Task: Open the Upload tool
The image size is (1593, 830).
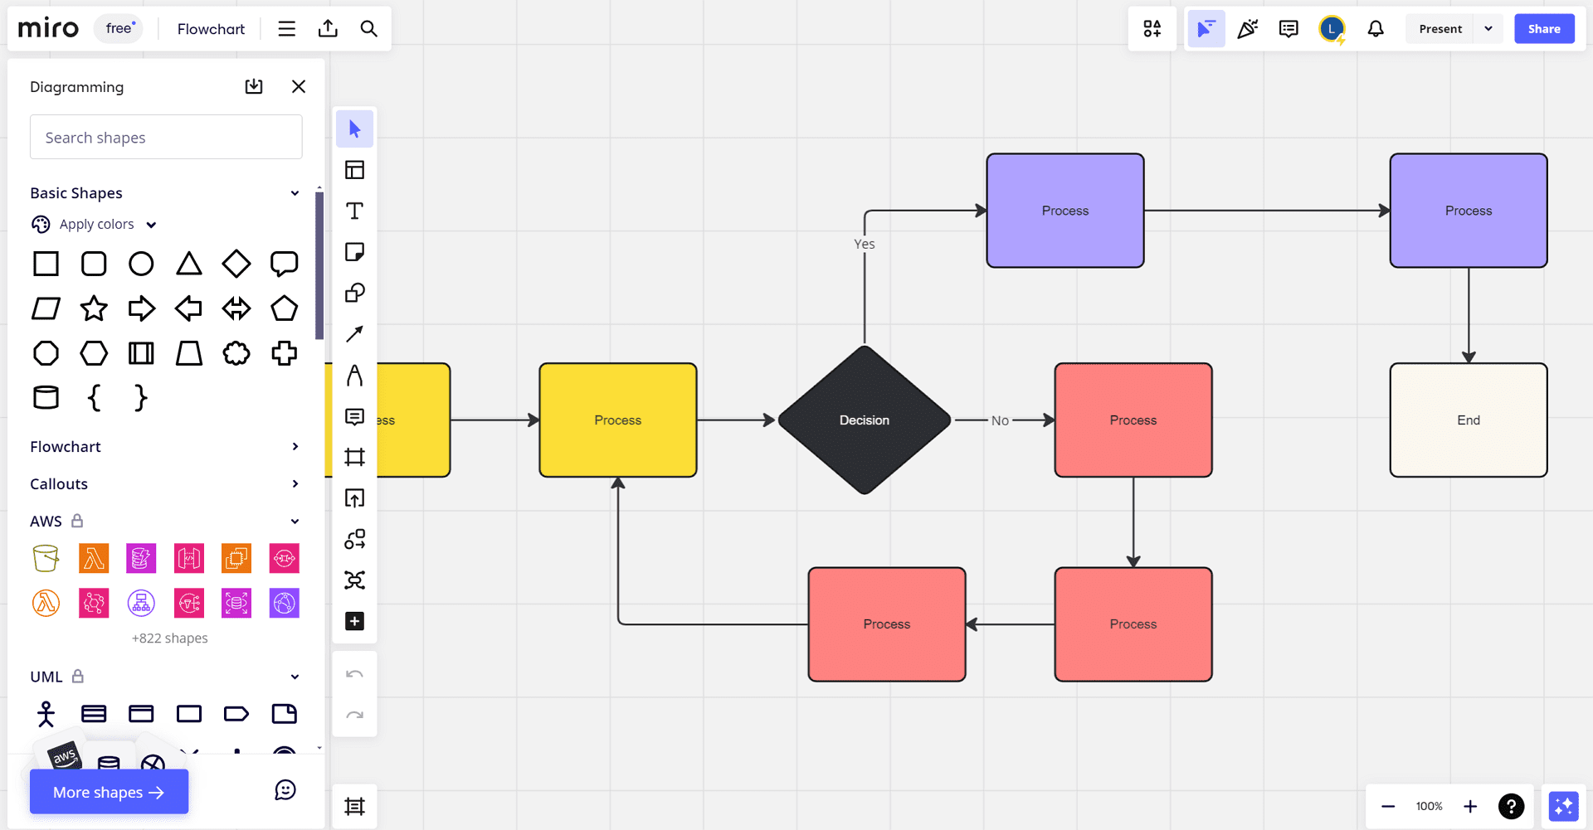Action: click(x=354, y=498)
